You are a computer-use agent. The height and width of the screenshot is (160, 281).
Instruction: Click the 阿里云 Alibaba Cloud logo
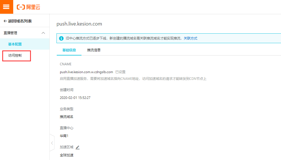(x=29, y=7)
